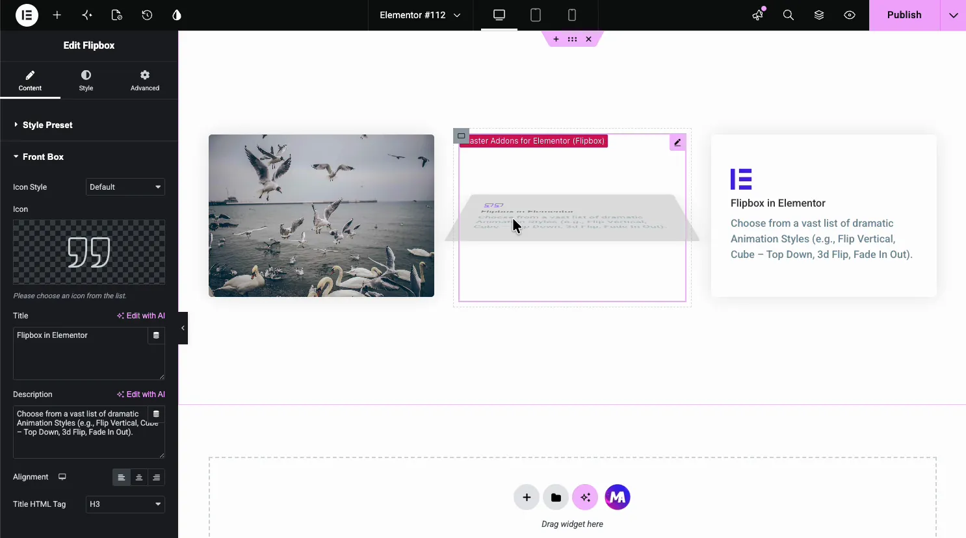Viewport: 966px width, 538px height.
Task: Switch to Tablet responsive view
Action: (x=536, y=15)
